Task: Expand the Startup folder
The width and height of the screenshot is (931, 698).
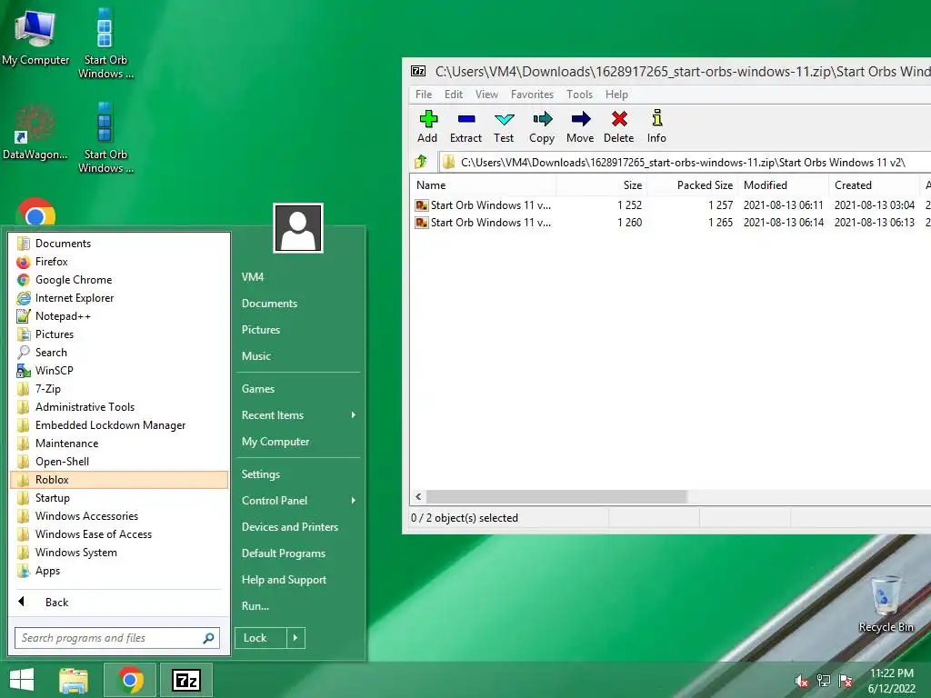Action: pyautogui.click(x=119, y=498)
